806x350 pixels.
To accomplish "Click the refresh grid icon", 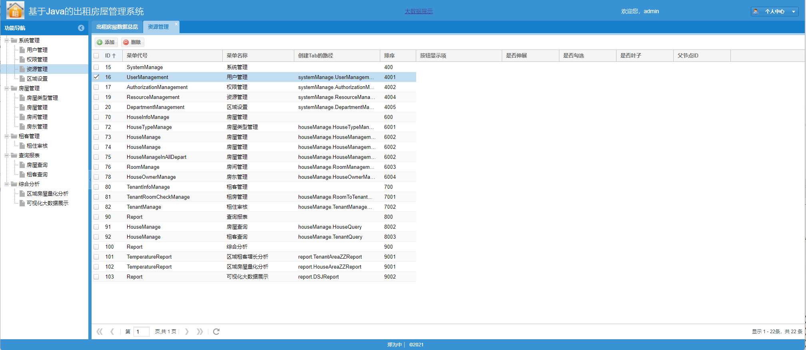I will click(x=216, y=332).
